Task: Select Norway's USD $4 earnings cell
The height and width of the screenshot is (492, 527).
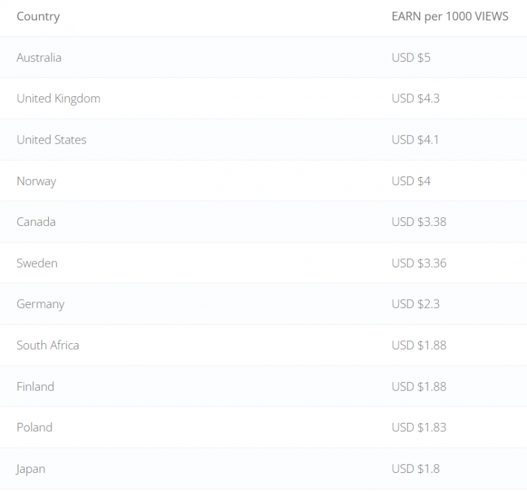Action: click(411, 180)
